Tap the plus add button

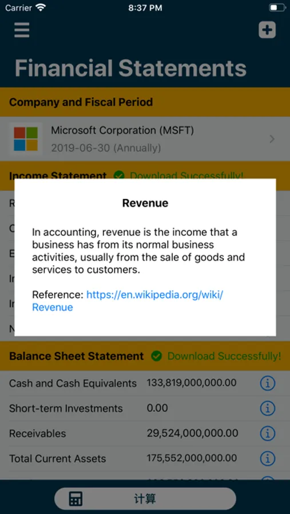point(267,30)
